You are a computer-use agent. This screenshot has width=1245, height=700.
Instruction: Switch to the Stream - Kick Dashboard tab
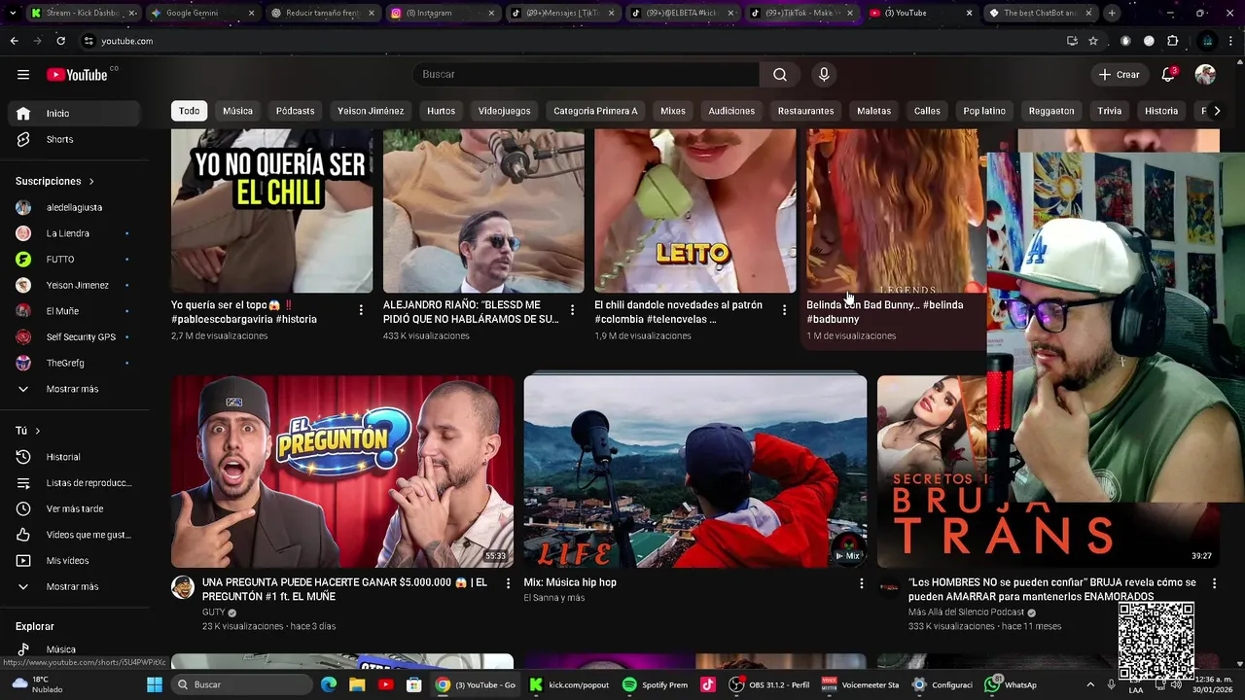pos(84,13)
